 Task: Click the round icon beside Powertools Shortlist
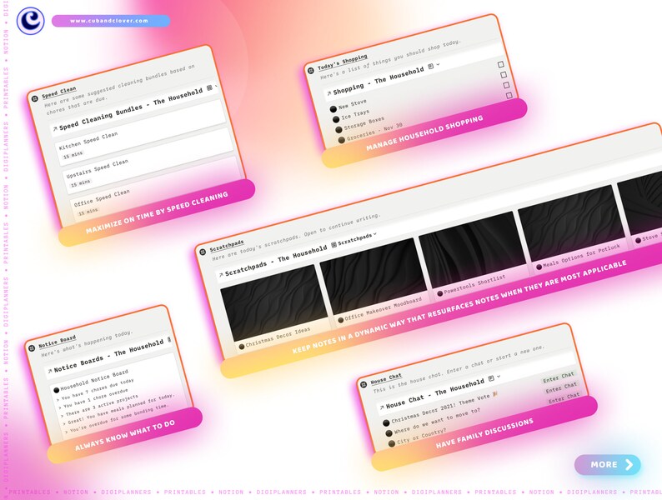click(440, 293)
